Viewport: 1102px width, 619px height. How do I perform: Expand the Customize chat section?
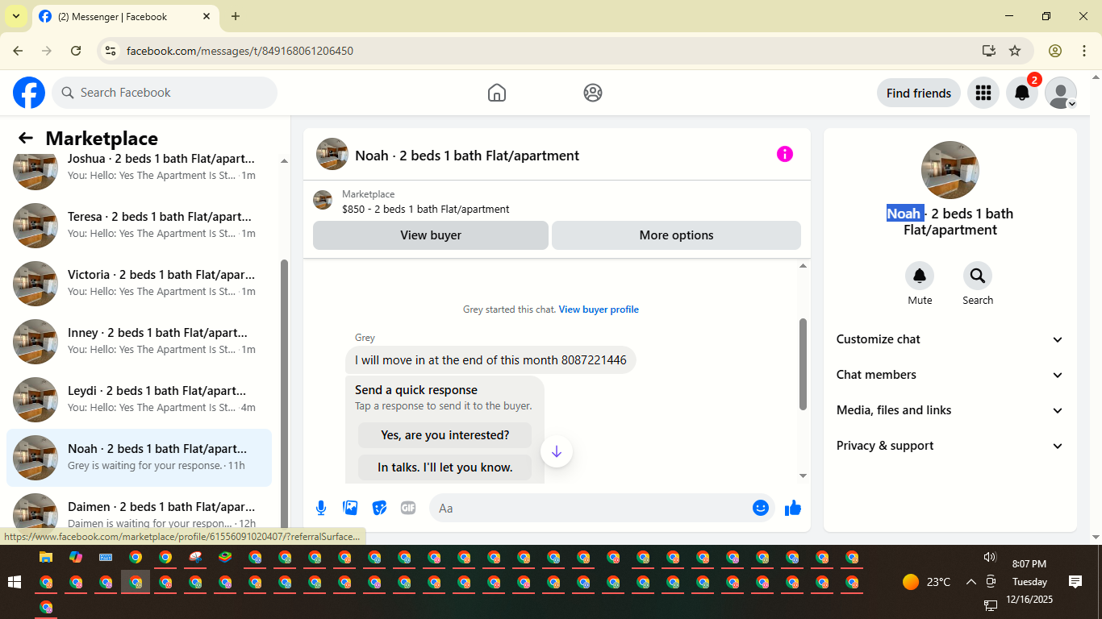950,339
